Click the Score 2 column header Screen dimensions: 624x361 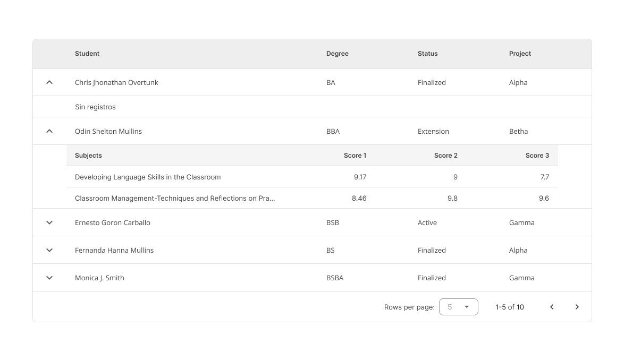click(x=445, y=156)
